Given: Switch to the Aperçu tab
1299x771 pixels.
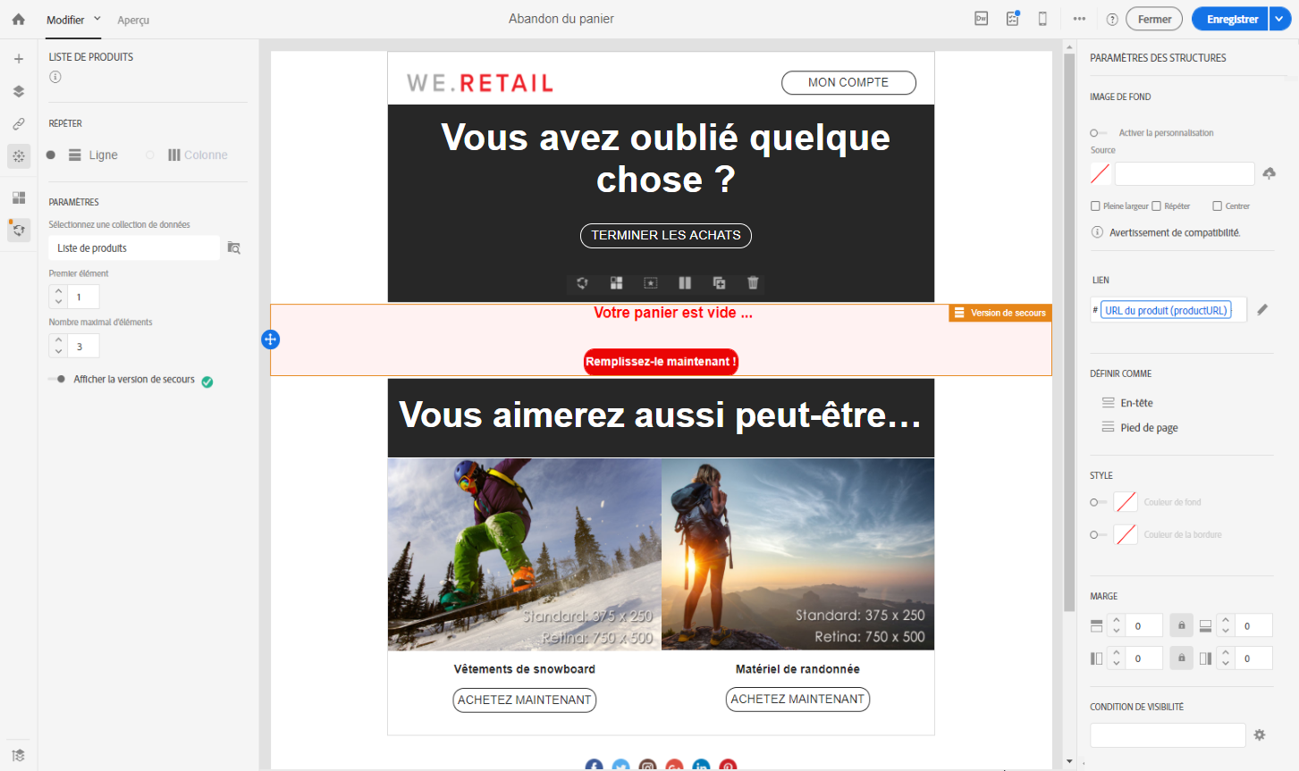Looking at the screenshot, I should click(x=133, y=21).
